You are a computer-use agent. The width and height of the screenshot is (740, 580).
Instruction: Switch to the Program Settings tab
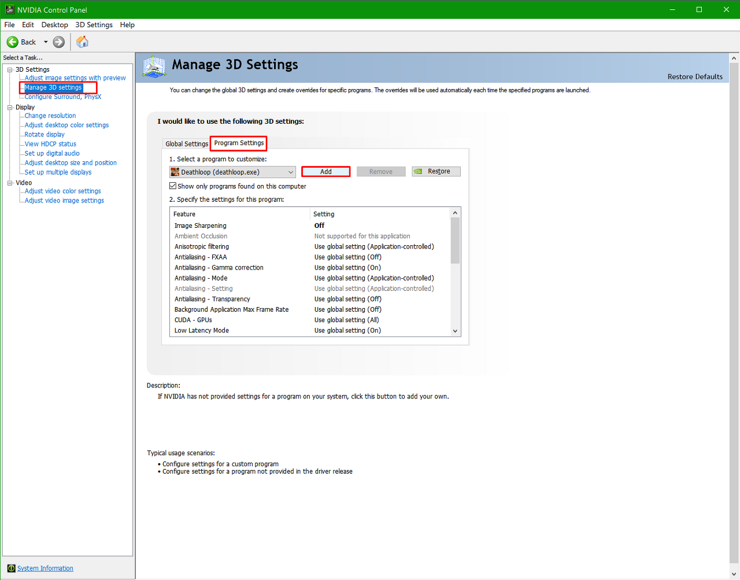(239, 143)
